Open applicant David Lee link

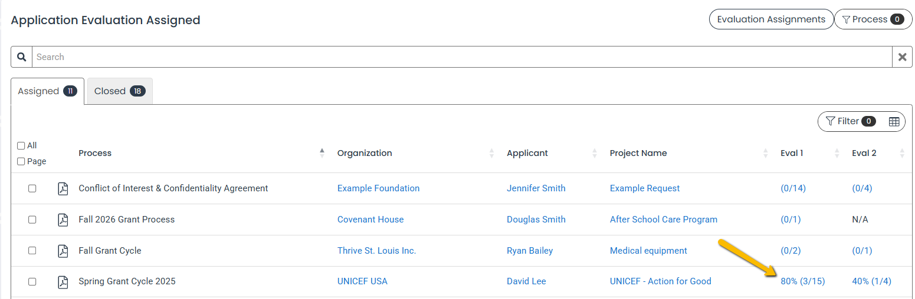point(526,281)
